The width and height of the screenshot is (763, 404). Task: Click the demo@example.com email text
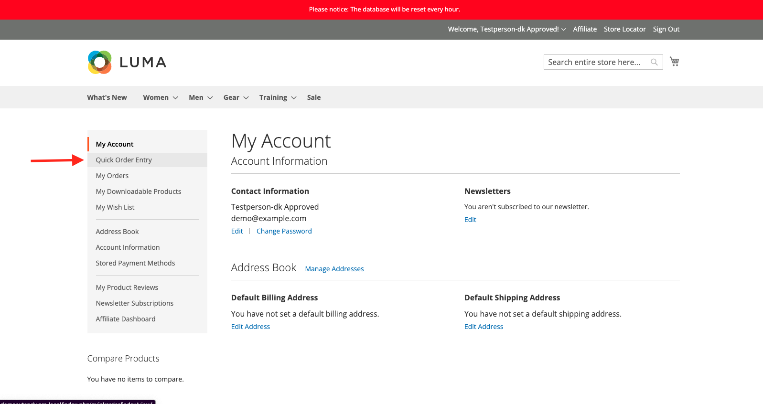[269, 218]
